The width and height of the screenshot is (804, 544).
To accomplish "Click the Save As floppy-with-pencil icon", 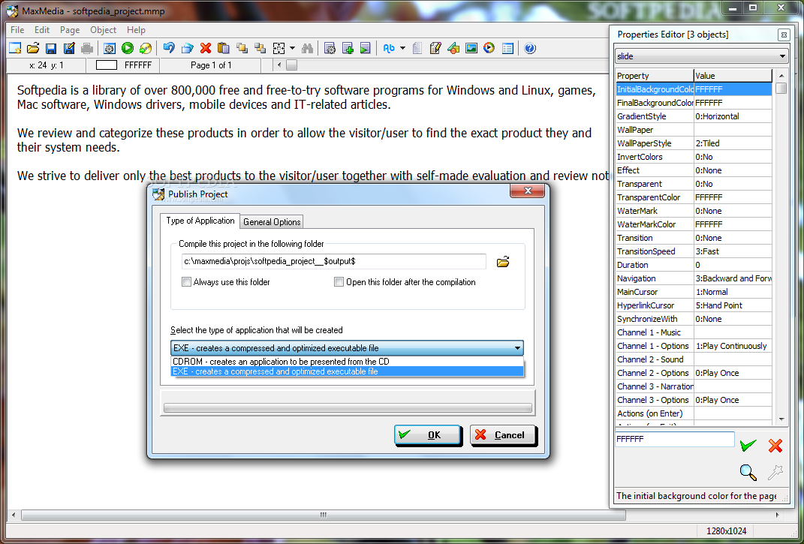I will pos(69,48).
